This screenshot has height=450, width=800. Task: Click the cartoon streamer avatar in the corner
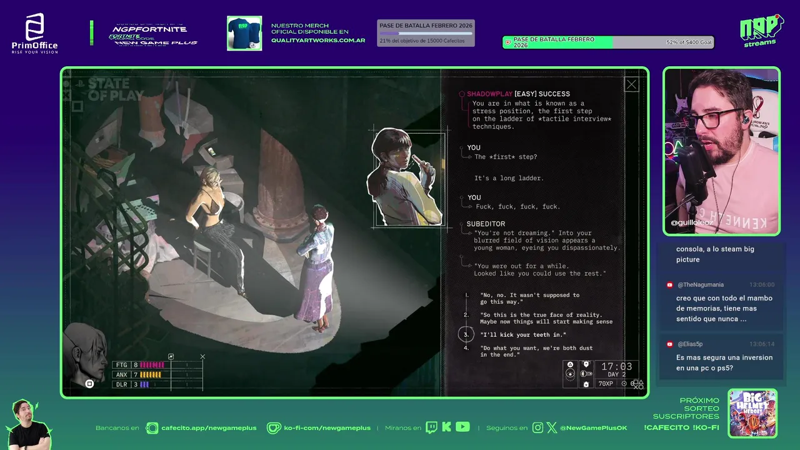(28, 424)
